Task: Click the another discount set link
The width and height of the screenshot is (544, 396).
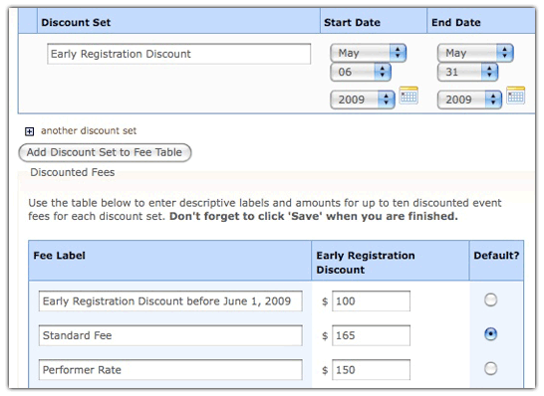Action: click(x=89, y=131)
